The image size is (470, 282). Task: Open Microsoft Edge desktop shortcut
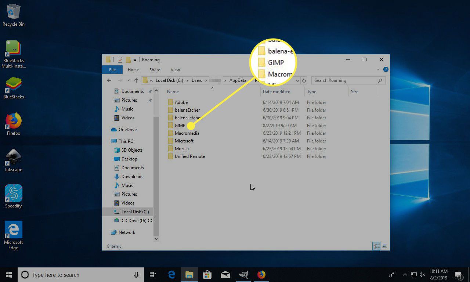pyautogui.click(x=14, y=235)
